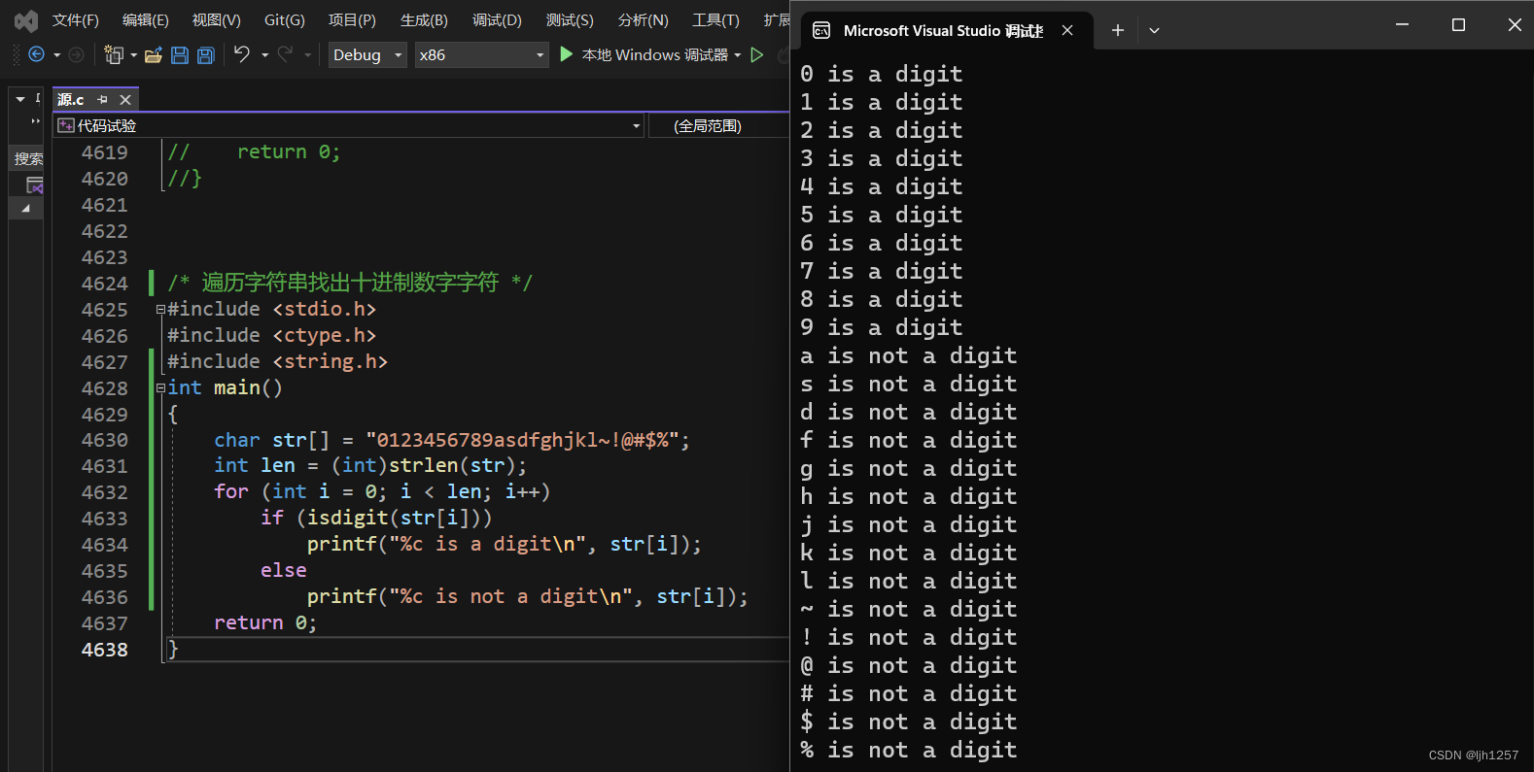This screenshot has width=1534, height=772.
Task: Open dropdown next to navigate backward
Action: [x=56, y=55]
